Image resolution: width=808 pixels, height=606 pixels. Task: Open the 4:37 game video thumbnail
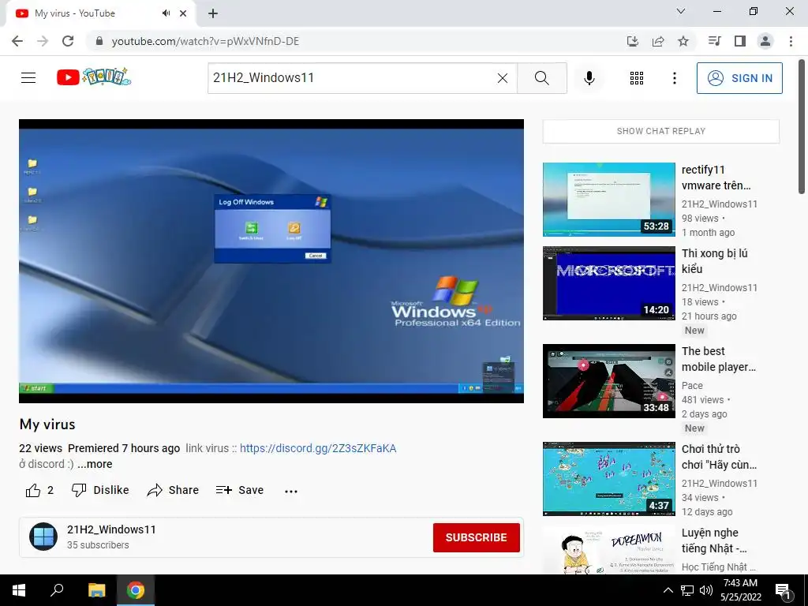(608, 479)
